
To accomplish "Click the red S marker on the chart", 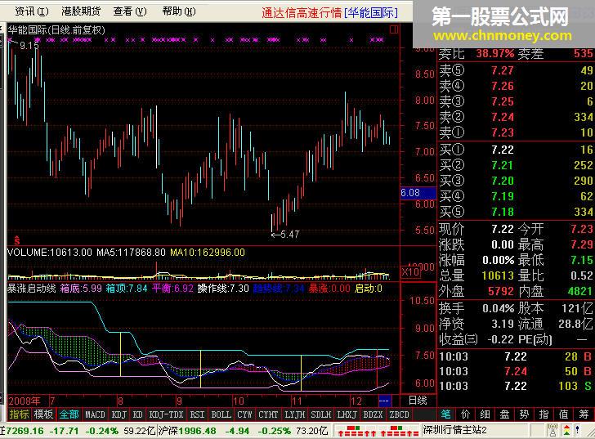I will tap(16, 240).
